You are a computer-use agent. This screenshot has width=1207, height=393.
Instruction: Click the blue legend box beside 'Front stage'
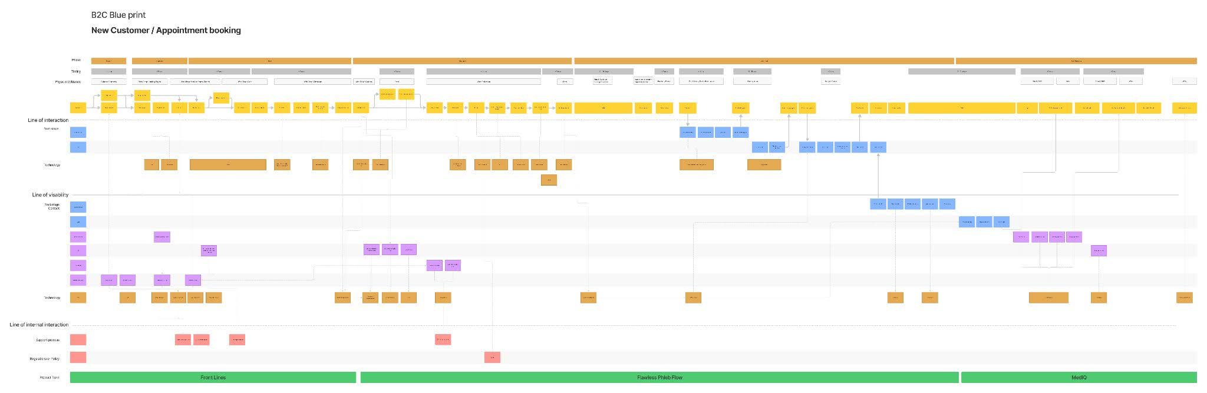tap(78, 133)
